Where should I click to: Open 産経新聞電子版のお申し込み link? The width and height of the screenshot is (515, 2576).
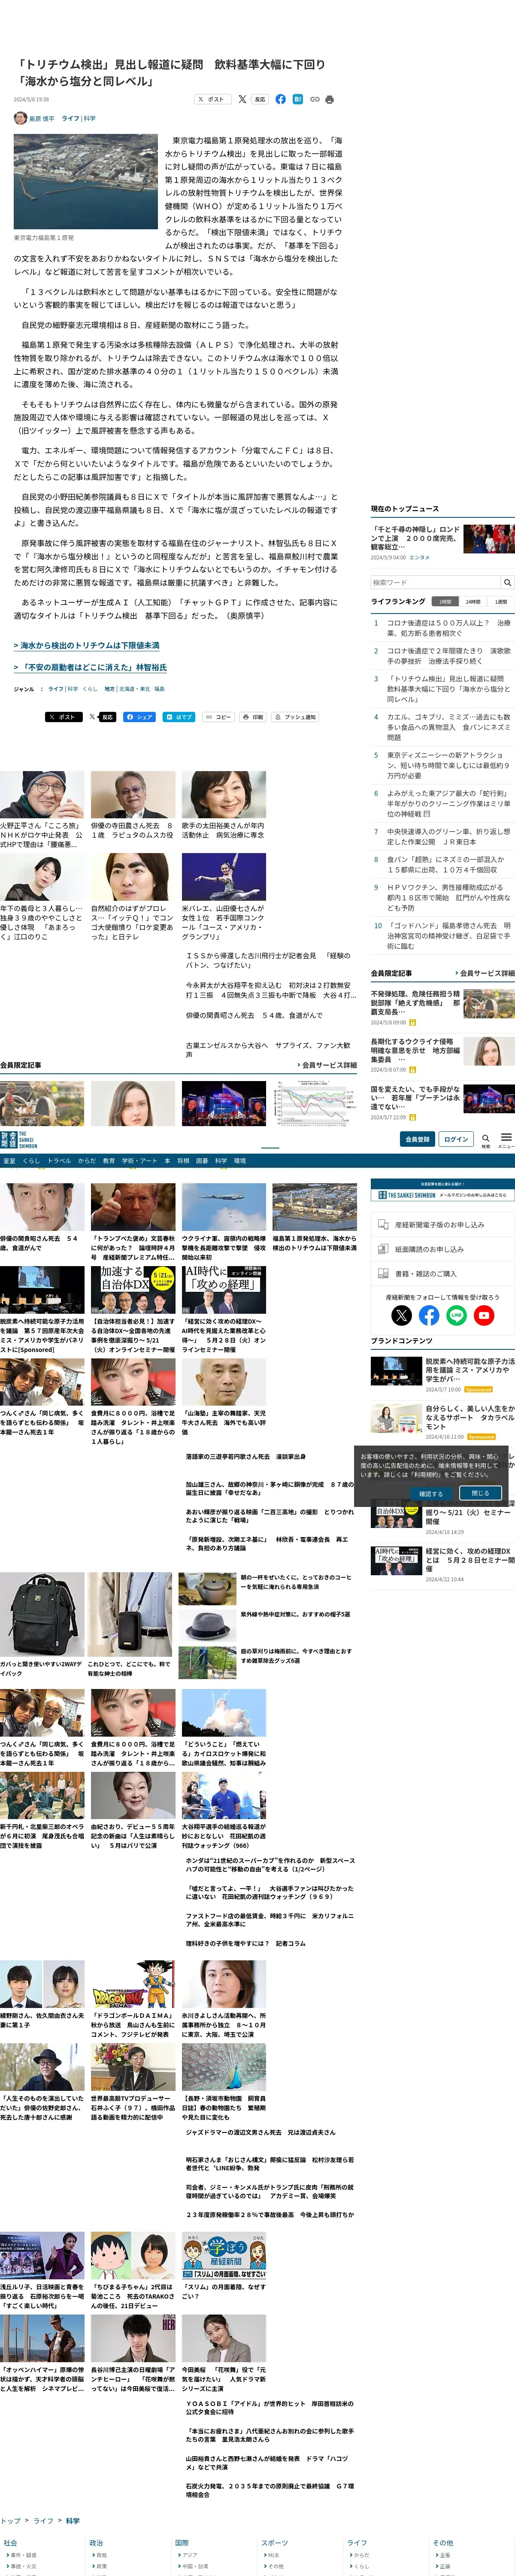(x=442, y=1224)
